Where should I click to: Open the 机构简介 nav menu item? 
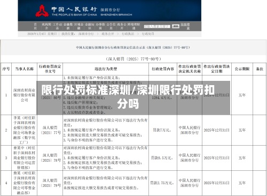[x=46, y=26]
